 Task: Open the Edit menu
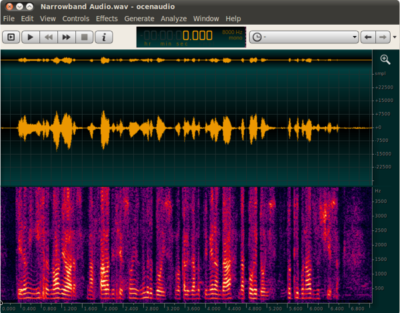tap(27, 19)
